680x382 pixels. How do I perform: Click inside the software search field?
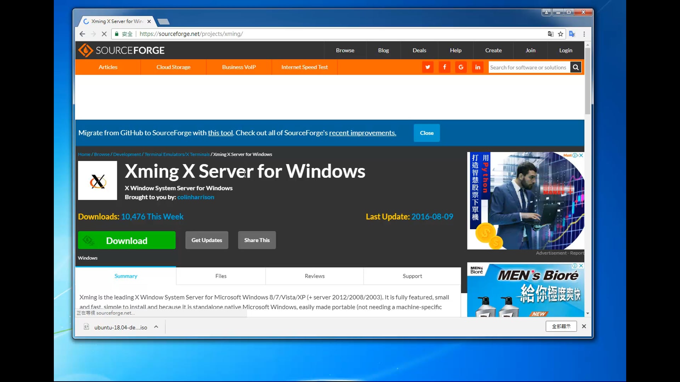pyautogui.click(x=529, y=67)
